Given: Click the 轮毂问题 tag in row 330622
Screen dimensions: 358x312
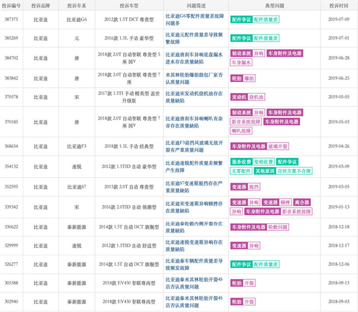Looking at the screenshot, I should pyautogui.click(x=277, y=227).
